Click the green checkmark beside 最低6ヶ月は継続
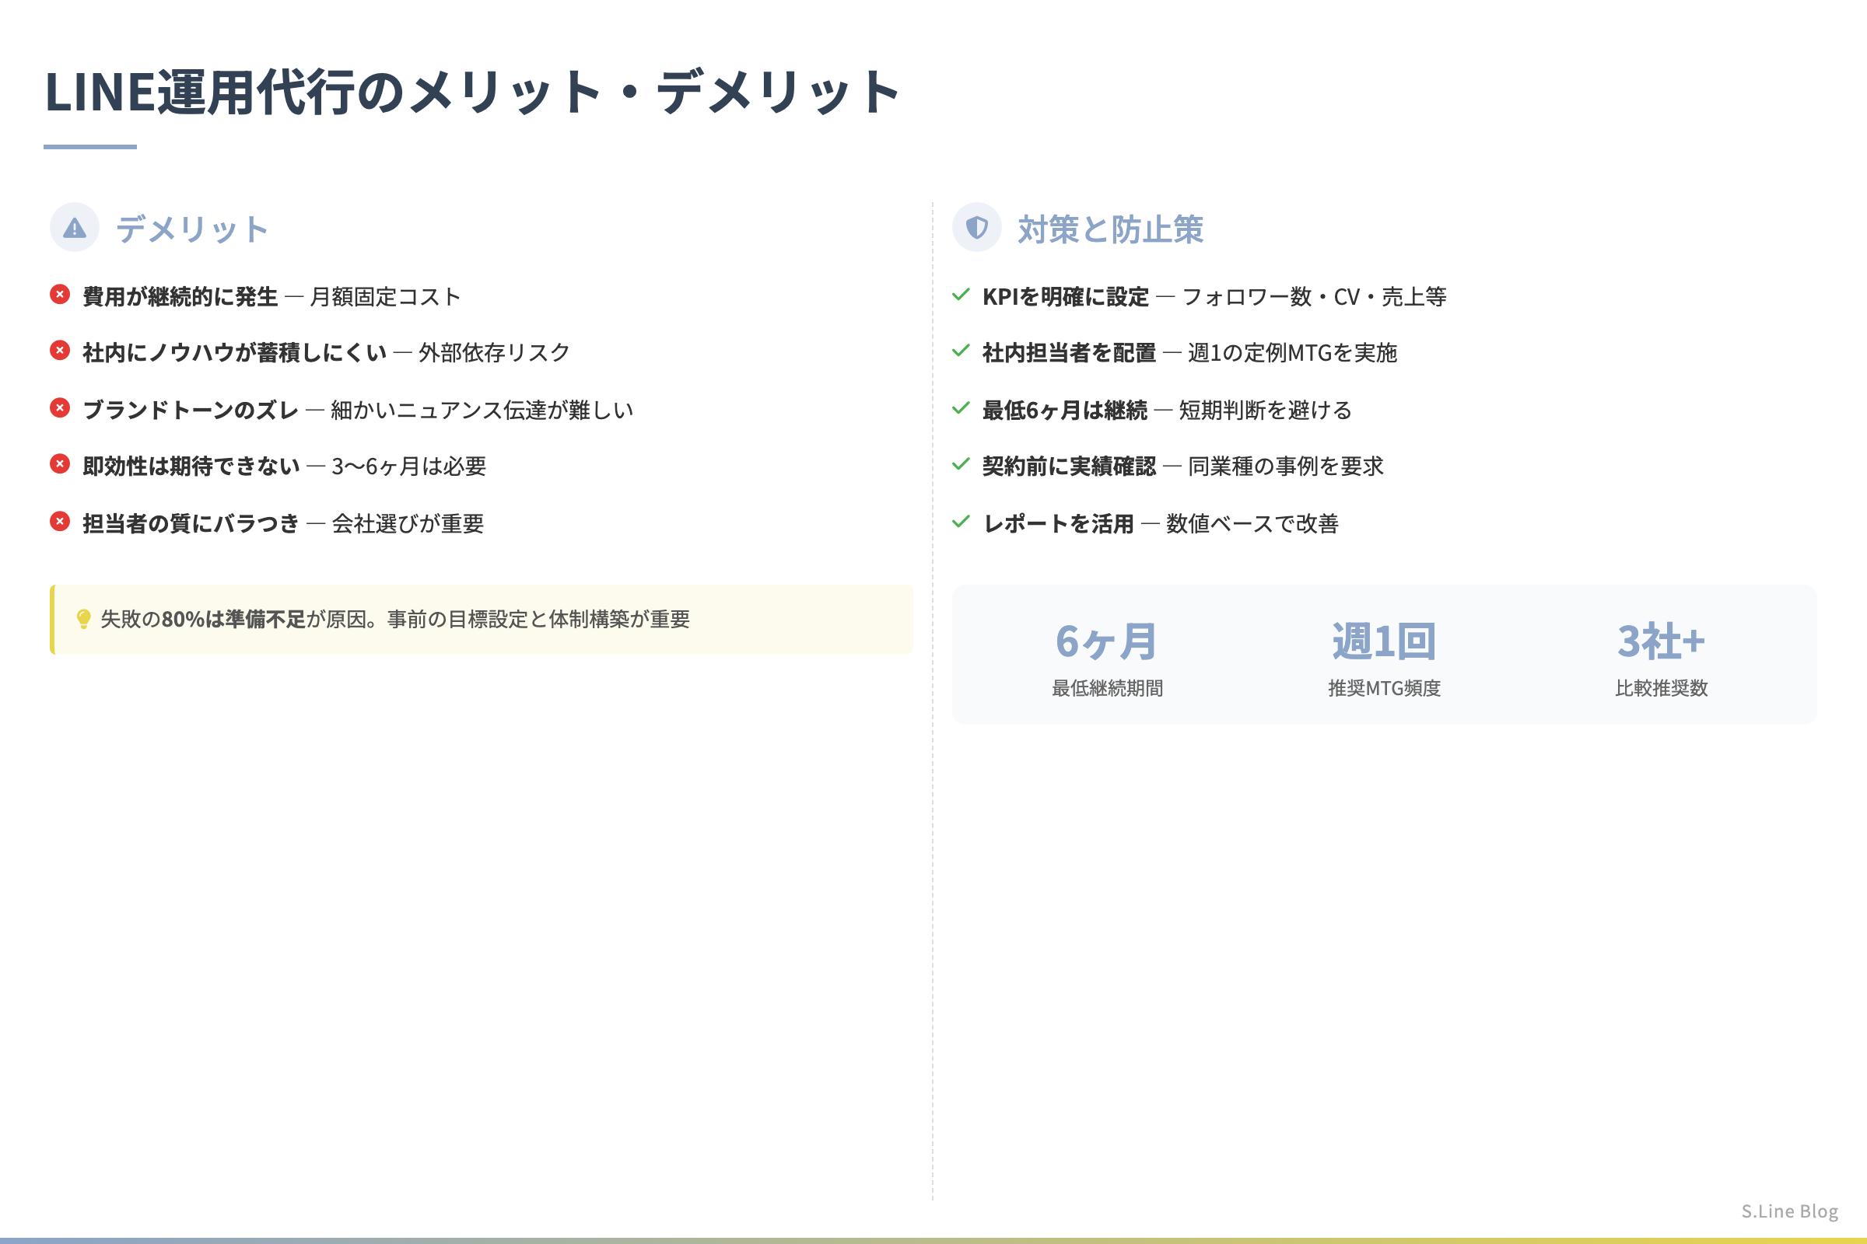 961,407
